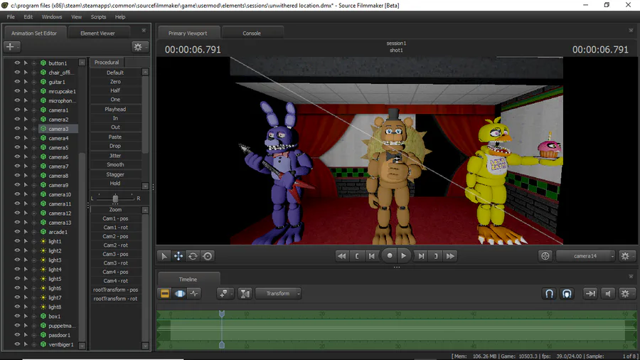Close the Animation Set Editor panel
The width and height of the screenshot is (640, 360).
coord(144,31)
